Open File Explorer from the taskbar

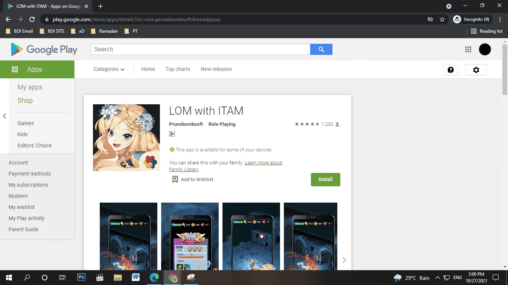coord(118,278)
